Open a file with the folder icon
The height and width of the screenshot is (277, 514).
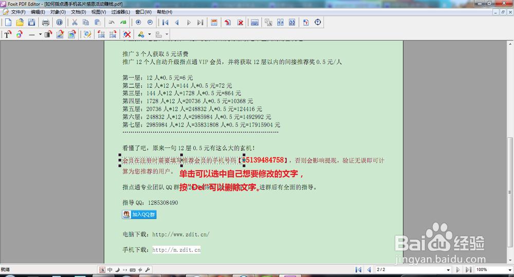click(x=20, y=22)
